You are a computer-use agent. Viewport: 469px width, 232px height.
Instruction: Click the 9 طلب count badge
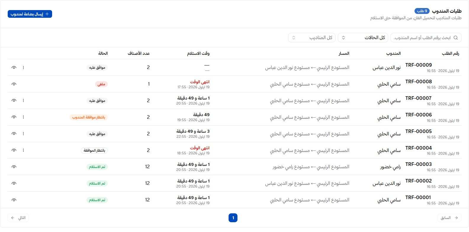[422, 11]
